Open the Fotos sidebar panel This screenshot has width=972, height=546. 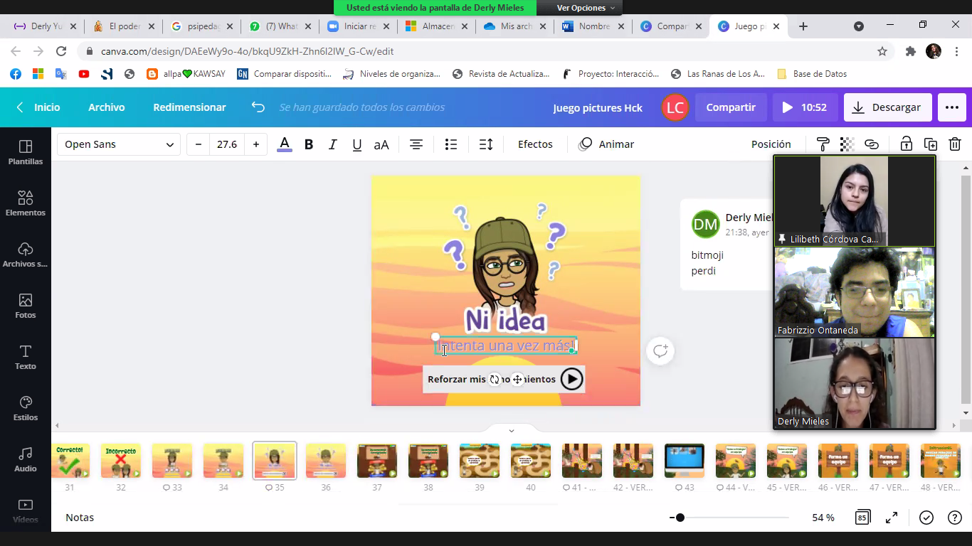(x=26, y=306)
